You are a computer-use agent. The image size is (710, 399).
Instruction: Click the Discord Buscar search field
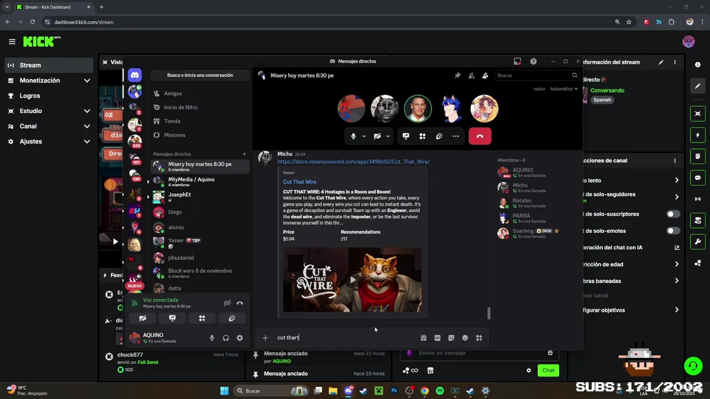536,75
